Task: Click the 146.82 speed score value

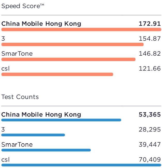Action: pos(150,54)
